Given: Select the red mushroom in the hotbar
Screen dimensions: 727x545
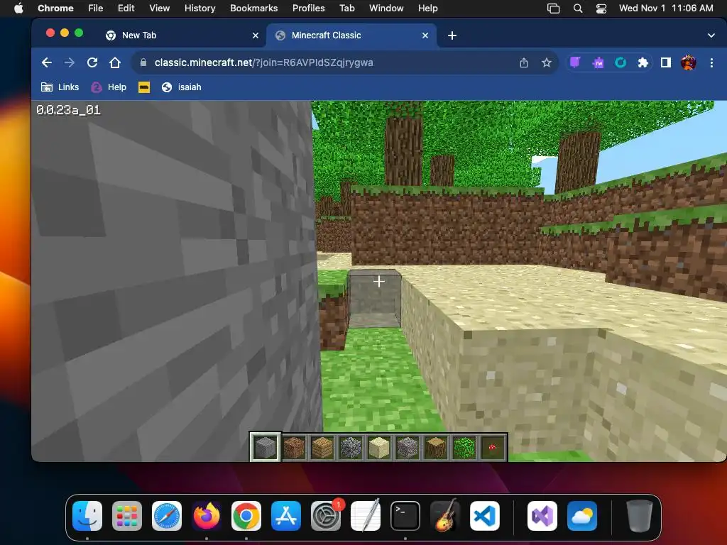Looking at the screenshot, I should point(493,447).
